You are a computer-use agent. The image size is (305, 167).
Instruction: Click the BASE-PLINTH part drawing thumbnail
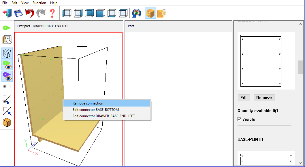(x=266, y=159)
